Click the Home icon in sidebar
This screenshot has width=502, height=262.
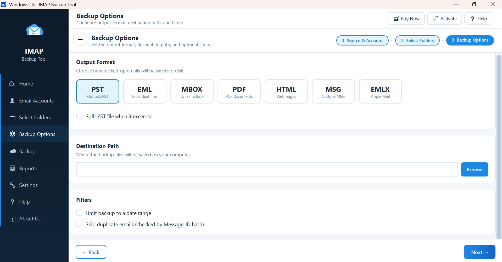12,84
